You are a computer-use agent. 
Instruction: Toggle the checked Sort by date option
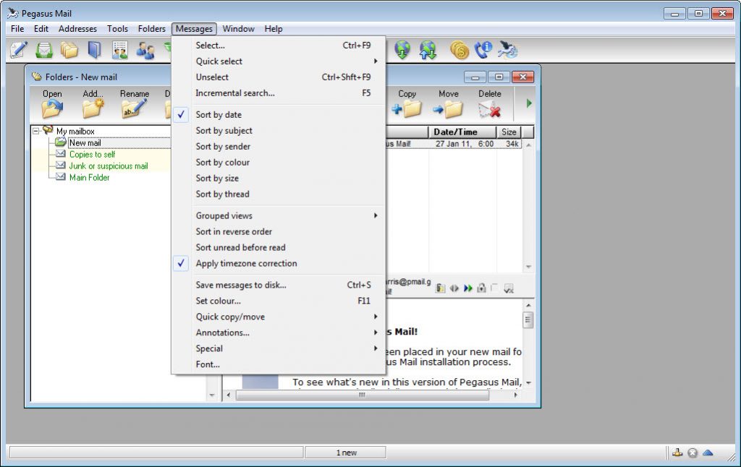pyautogui.click(x=279, y=115)
